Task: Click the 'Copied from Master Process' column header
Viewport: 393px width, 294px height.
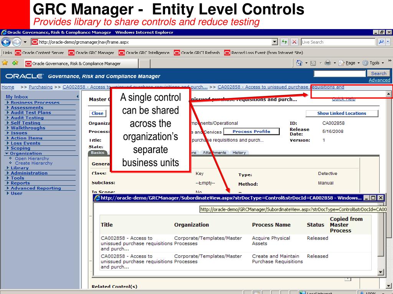Action: tap(346, 224)
